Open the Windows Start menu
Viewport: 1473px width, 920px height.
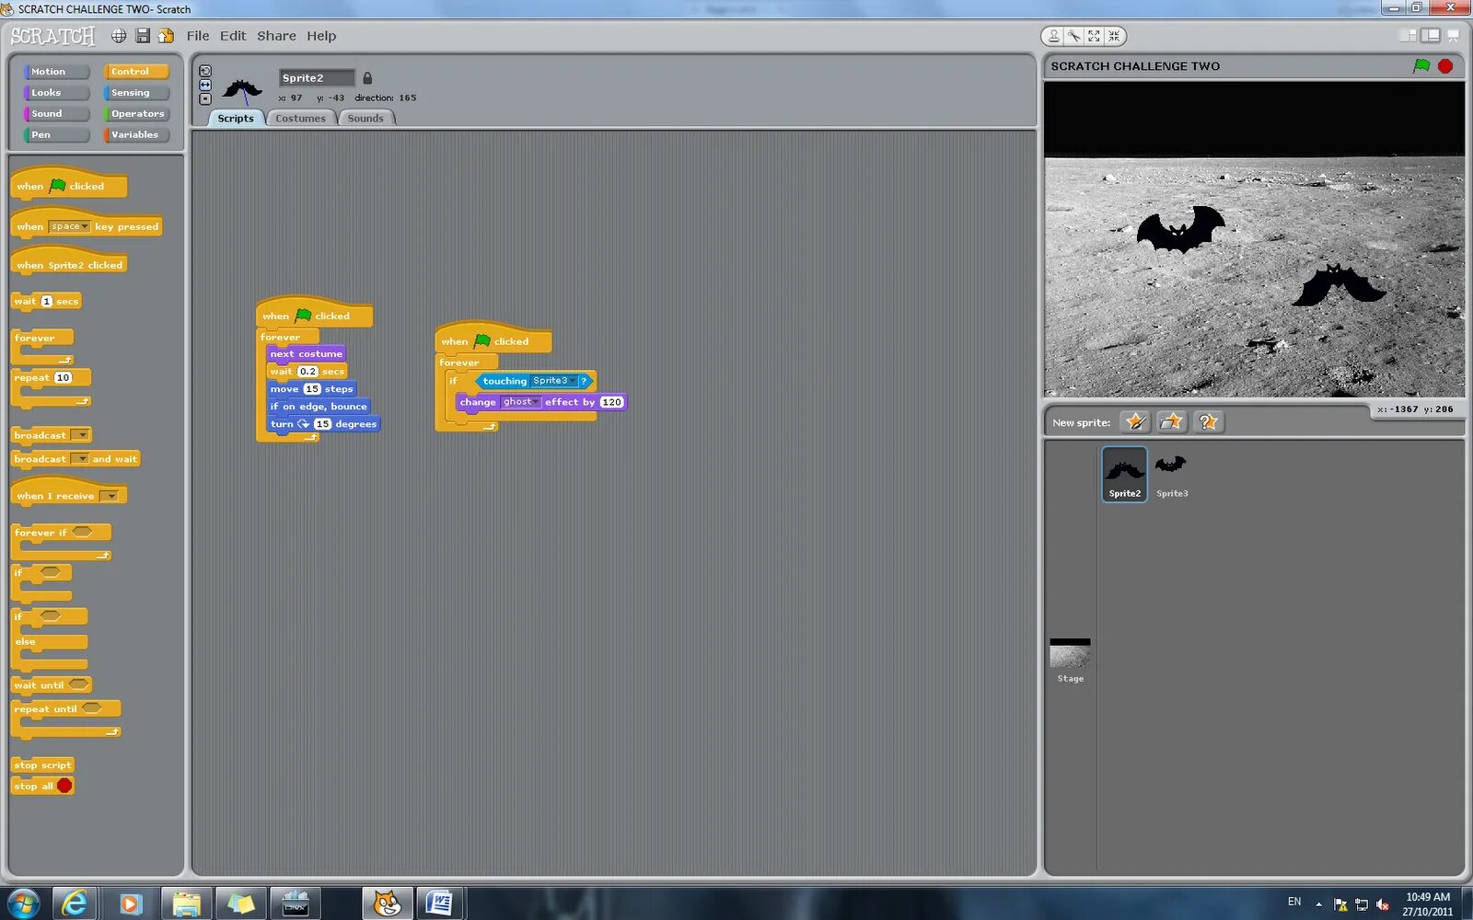point(23,903)
